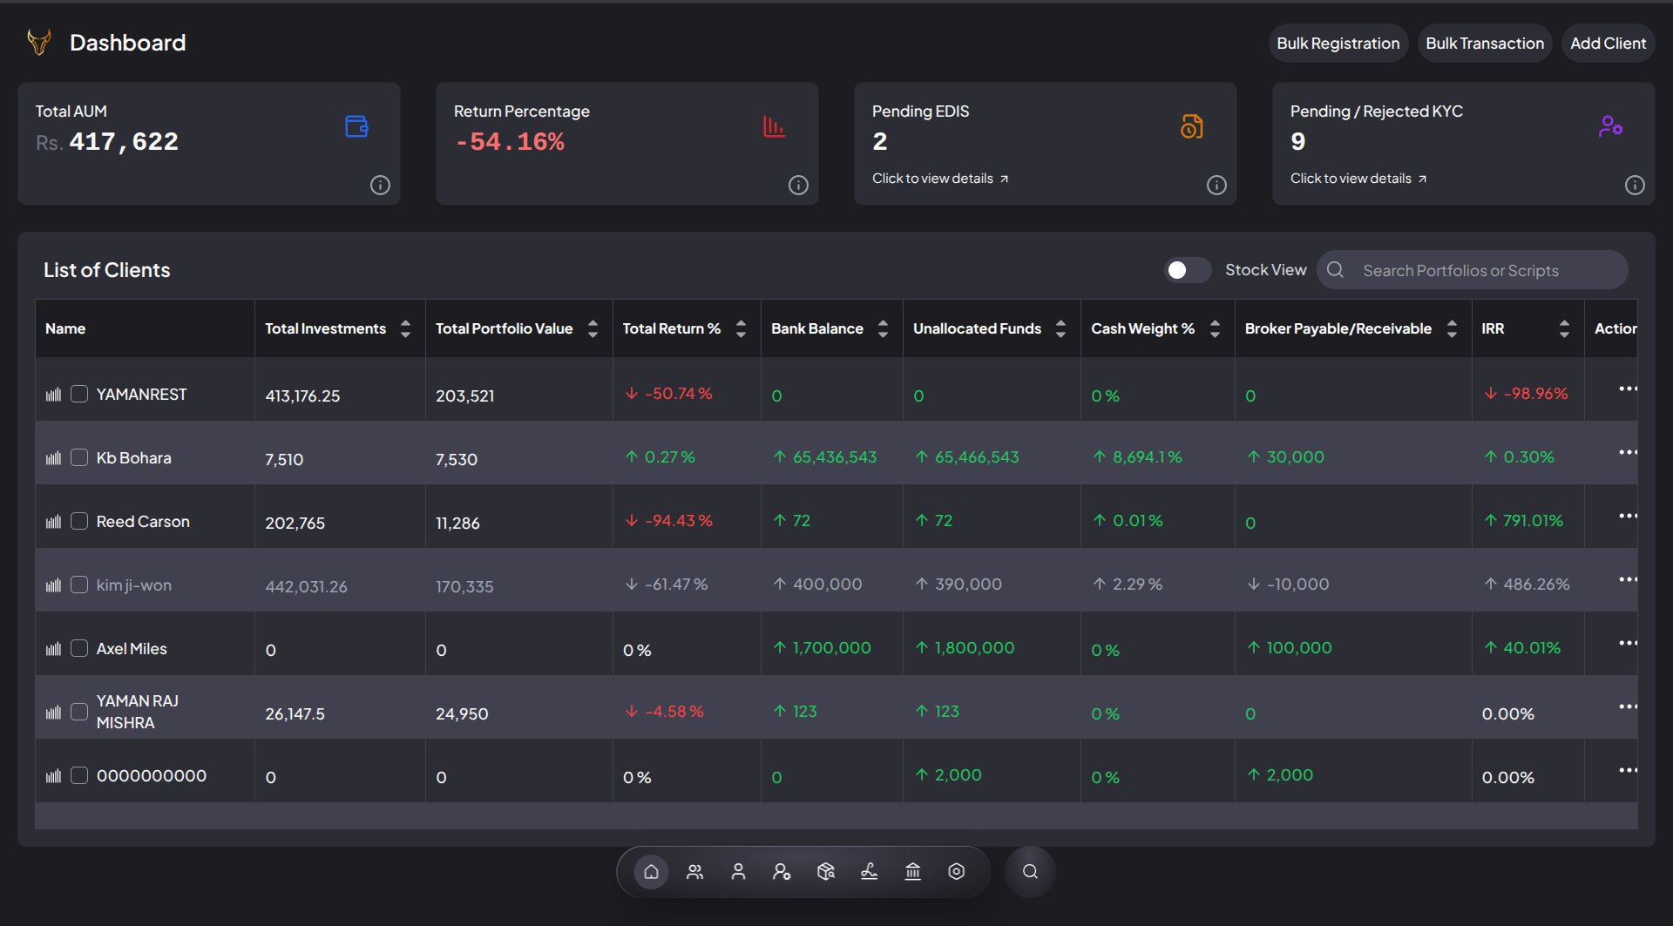Sort by Total Investments column arrows
Image resolution: width=1673 pixels, height=926 pixels.
click(405, 328)
